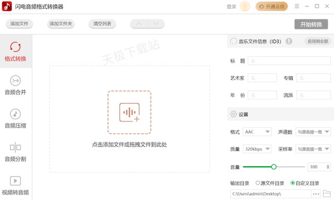The image size is (334, 200).
Task: Click the move down arrow button
Action: pos(156,23)
